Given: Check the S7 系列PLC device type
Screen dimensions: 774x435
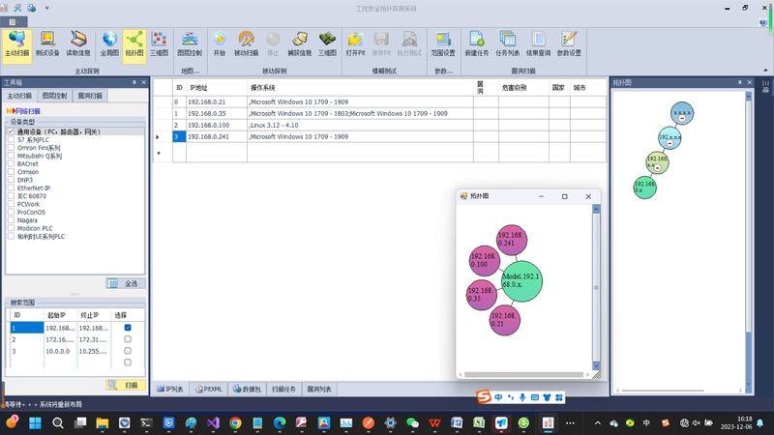Looking at the screenshot, I should click(x=11, y=139).
